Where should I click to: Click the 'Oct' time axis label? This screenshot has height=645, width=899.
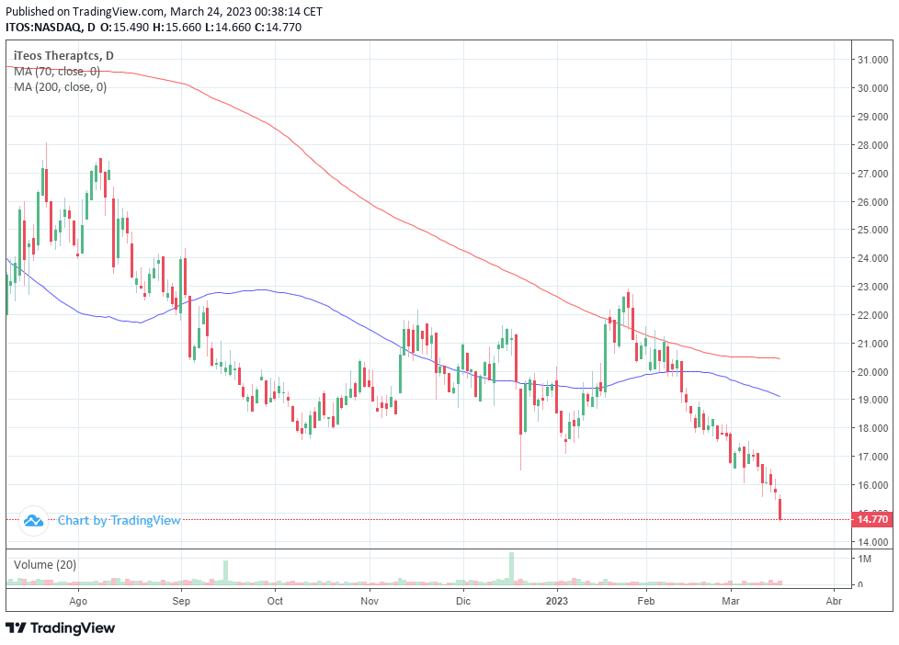pyautogui.click(x=275, y=601)
